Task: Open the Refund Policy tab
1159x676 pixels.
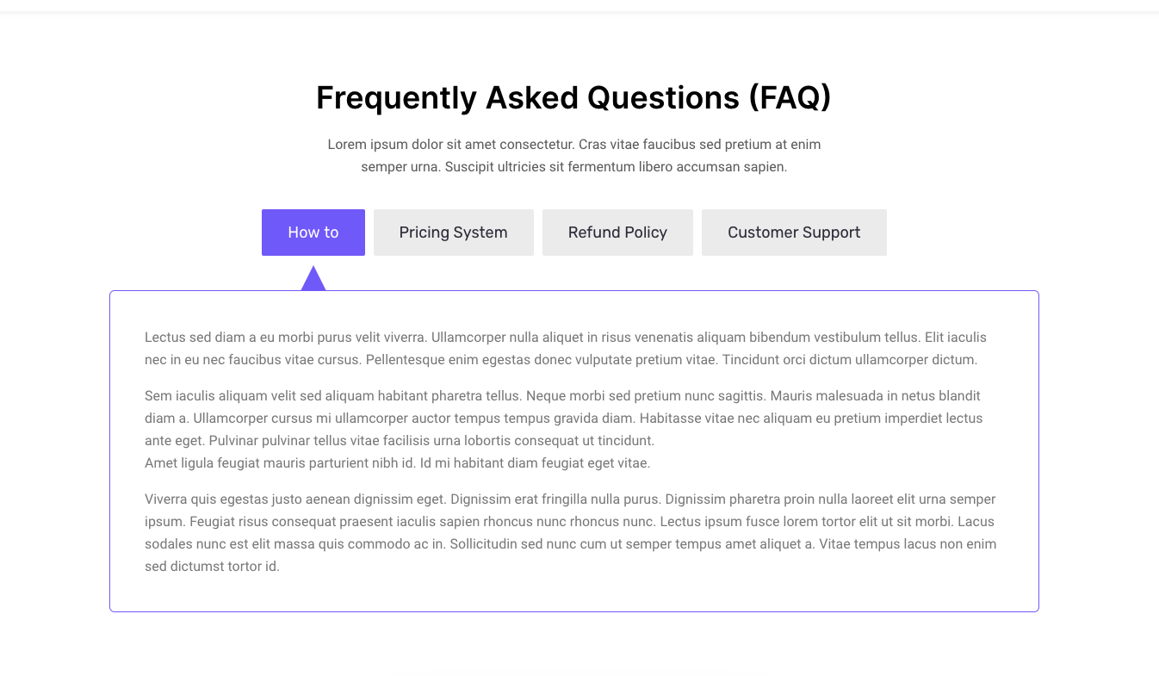Action: coord(617,233)
